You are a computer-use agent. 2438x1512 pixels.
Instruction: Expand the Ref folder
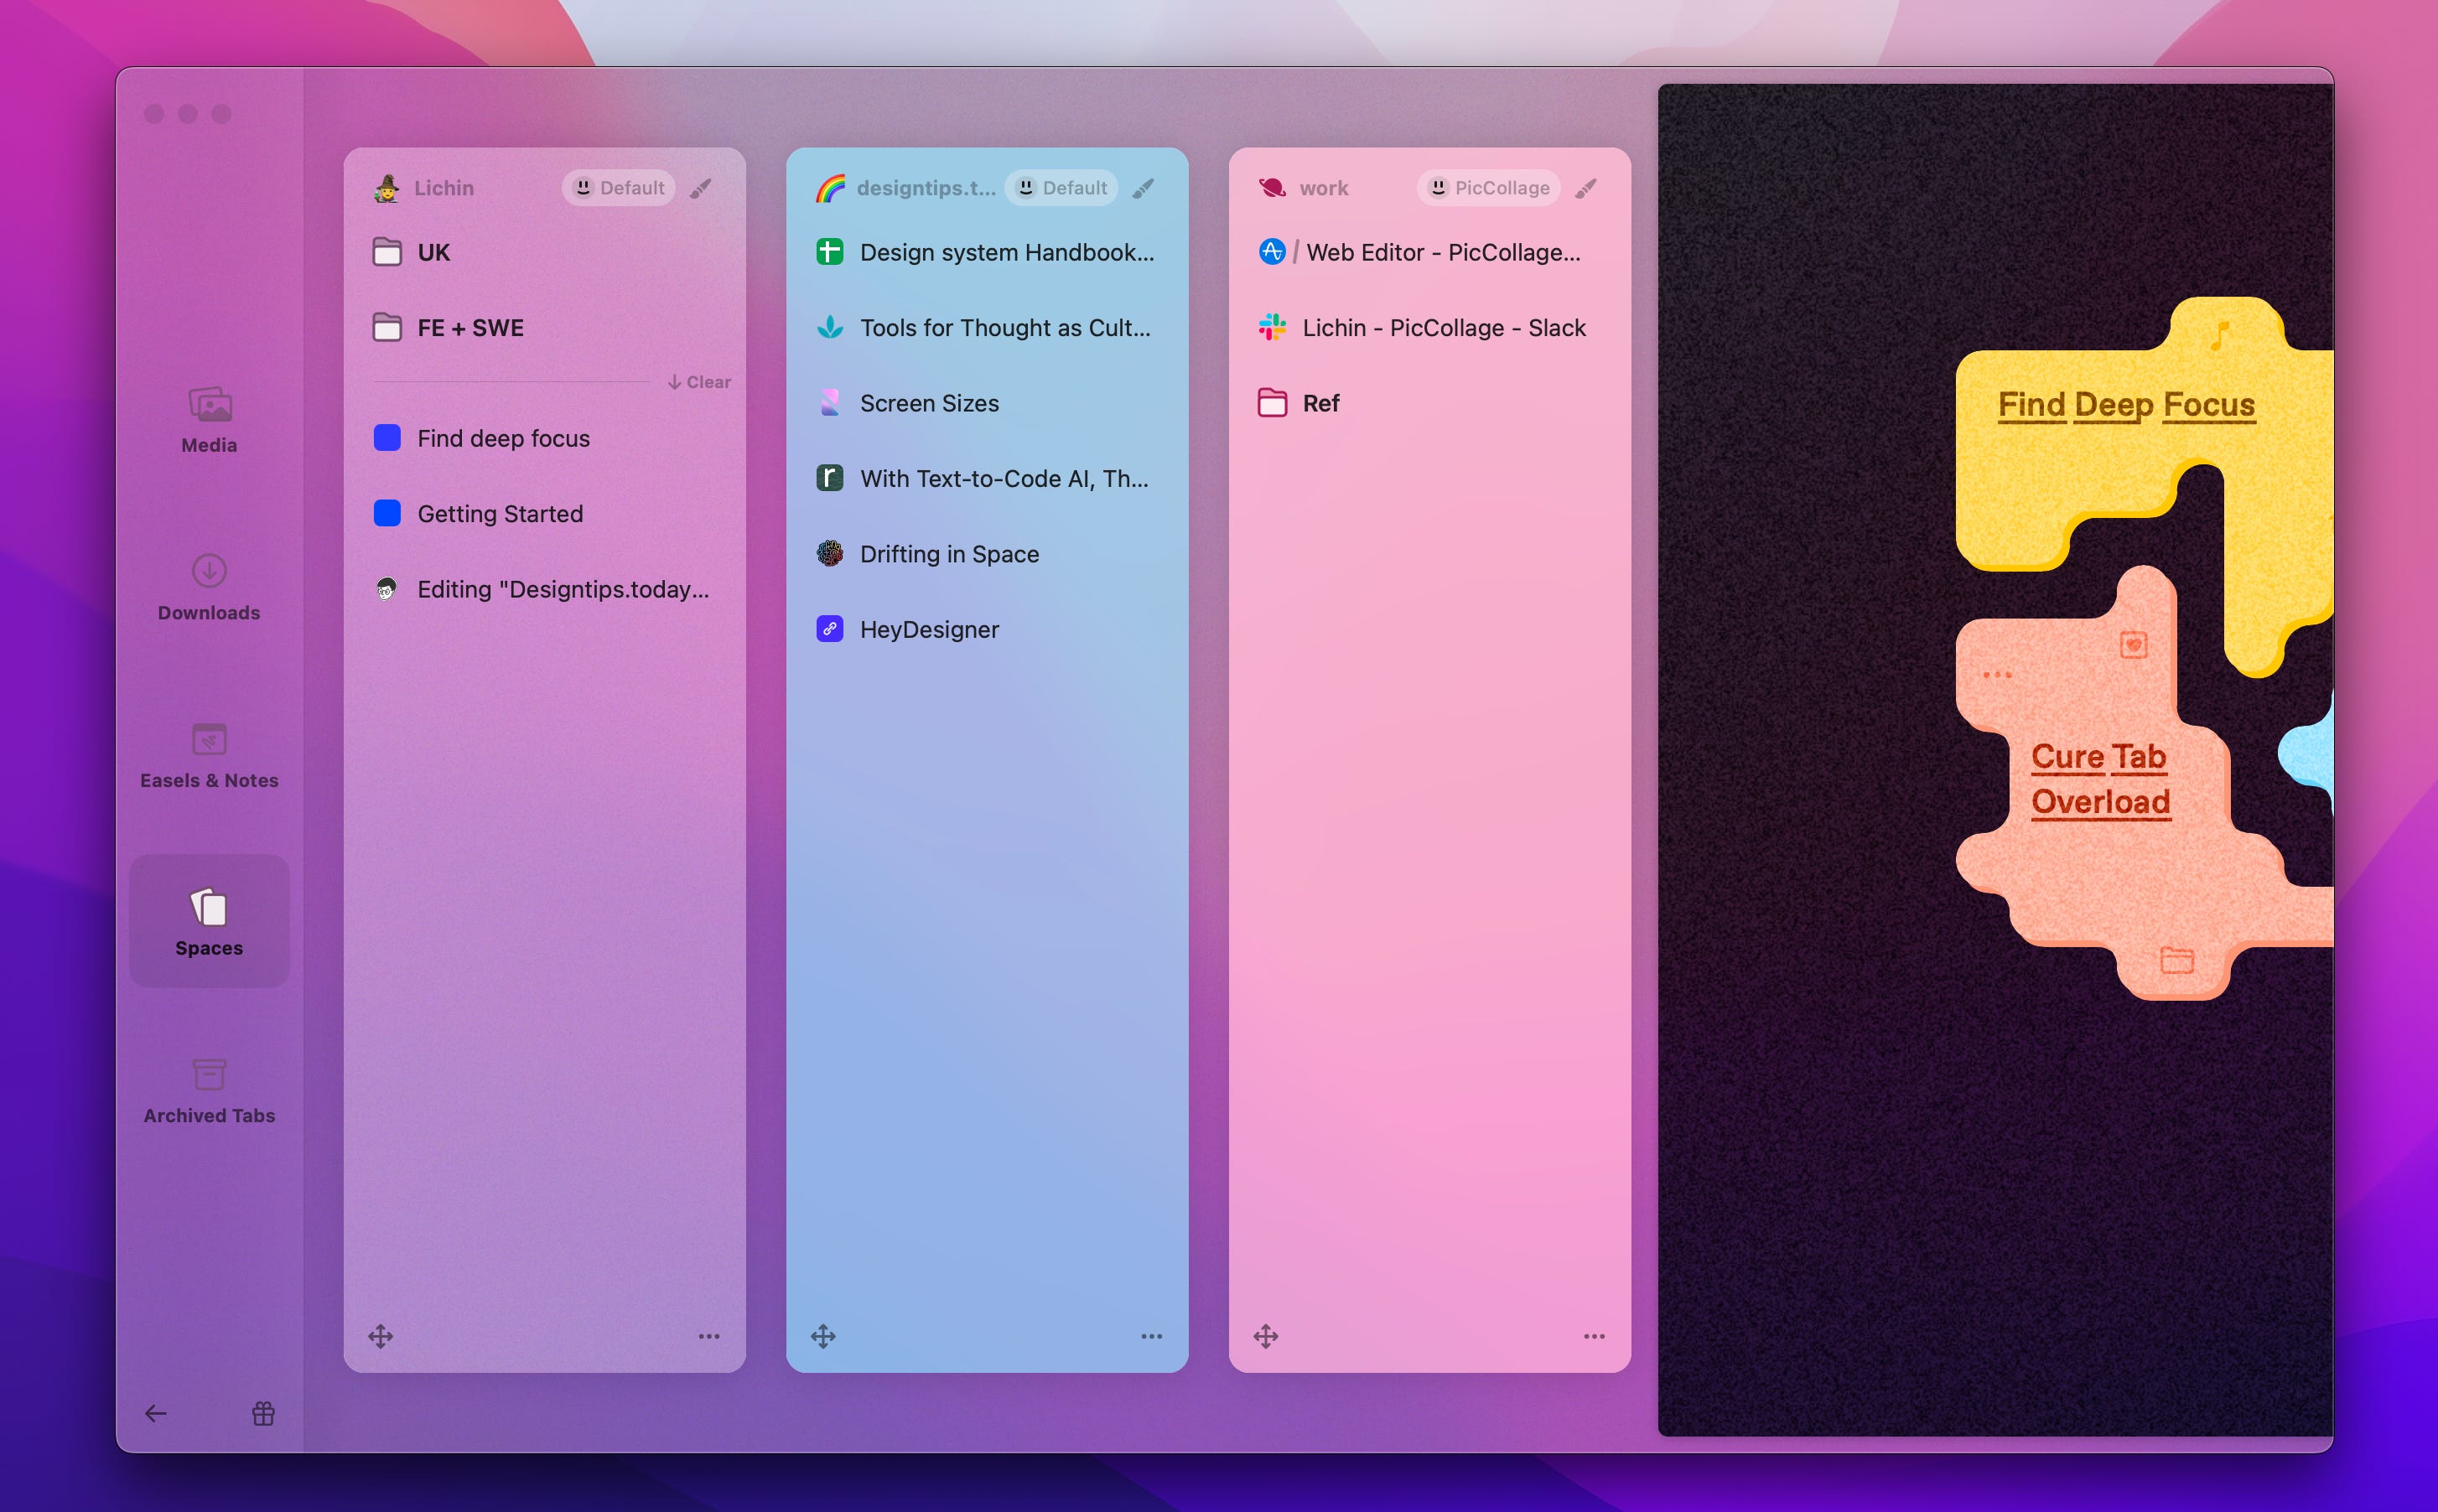pos(1320,403)
